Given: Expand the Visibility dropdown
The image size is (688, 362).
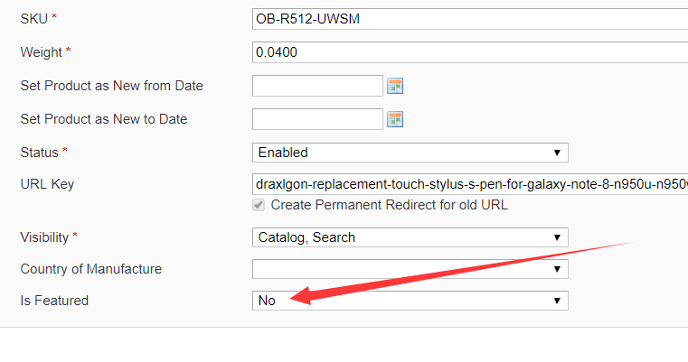Looking at the screenshot, I should [410, 237].
